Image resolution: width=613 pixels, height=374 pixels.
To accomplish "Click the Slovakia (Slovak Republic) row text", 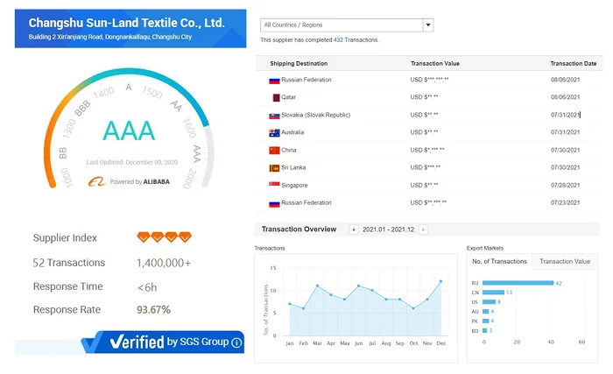I will (x=315, y=115).
